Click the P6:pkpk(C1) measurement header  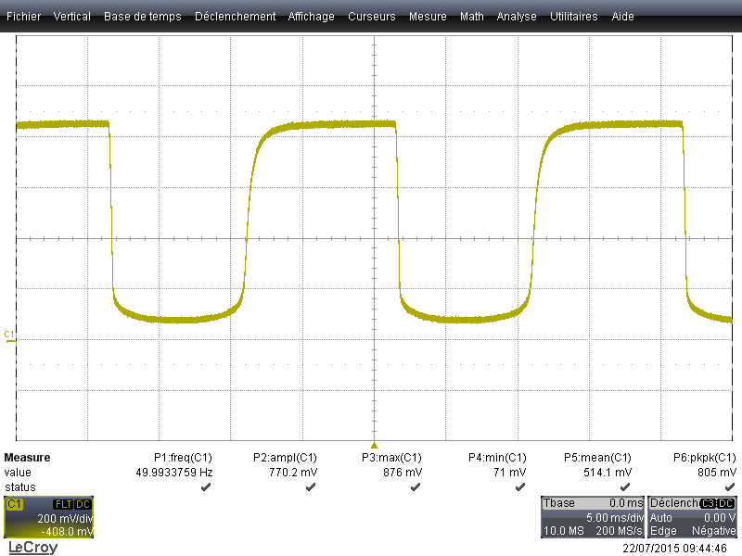click(705, 458)
